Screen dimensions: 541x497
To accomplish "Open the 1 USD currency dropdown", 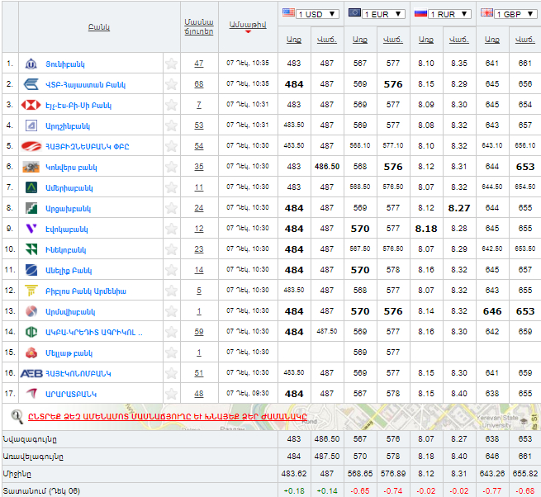I will point(317,14).
